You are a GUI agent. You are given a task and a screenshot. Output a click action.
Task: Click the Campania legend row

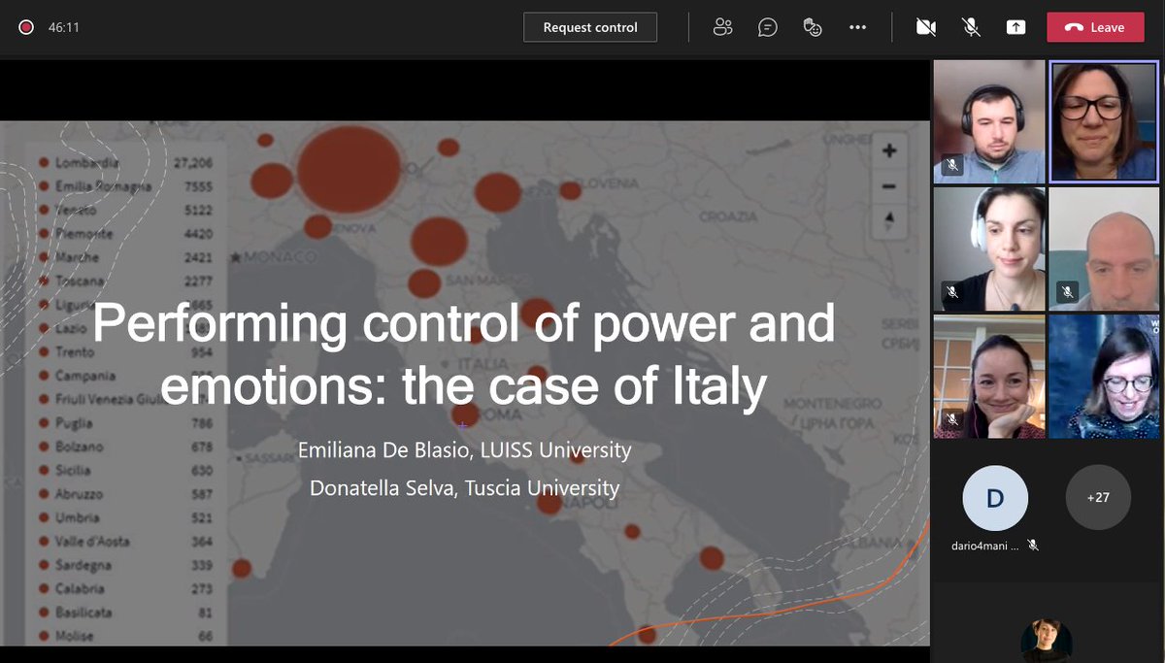(x=125, y=376)
